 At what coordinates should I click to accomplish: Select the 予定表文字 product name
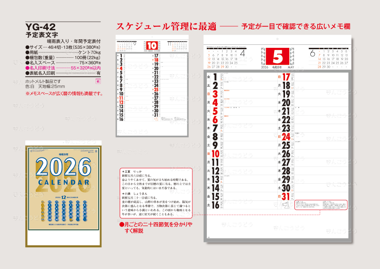(x=42, y=35)
